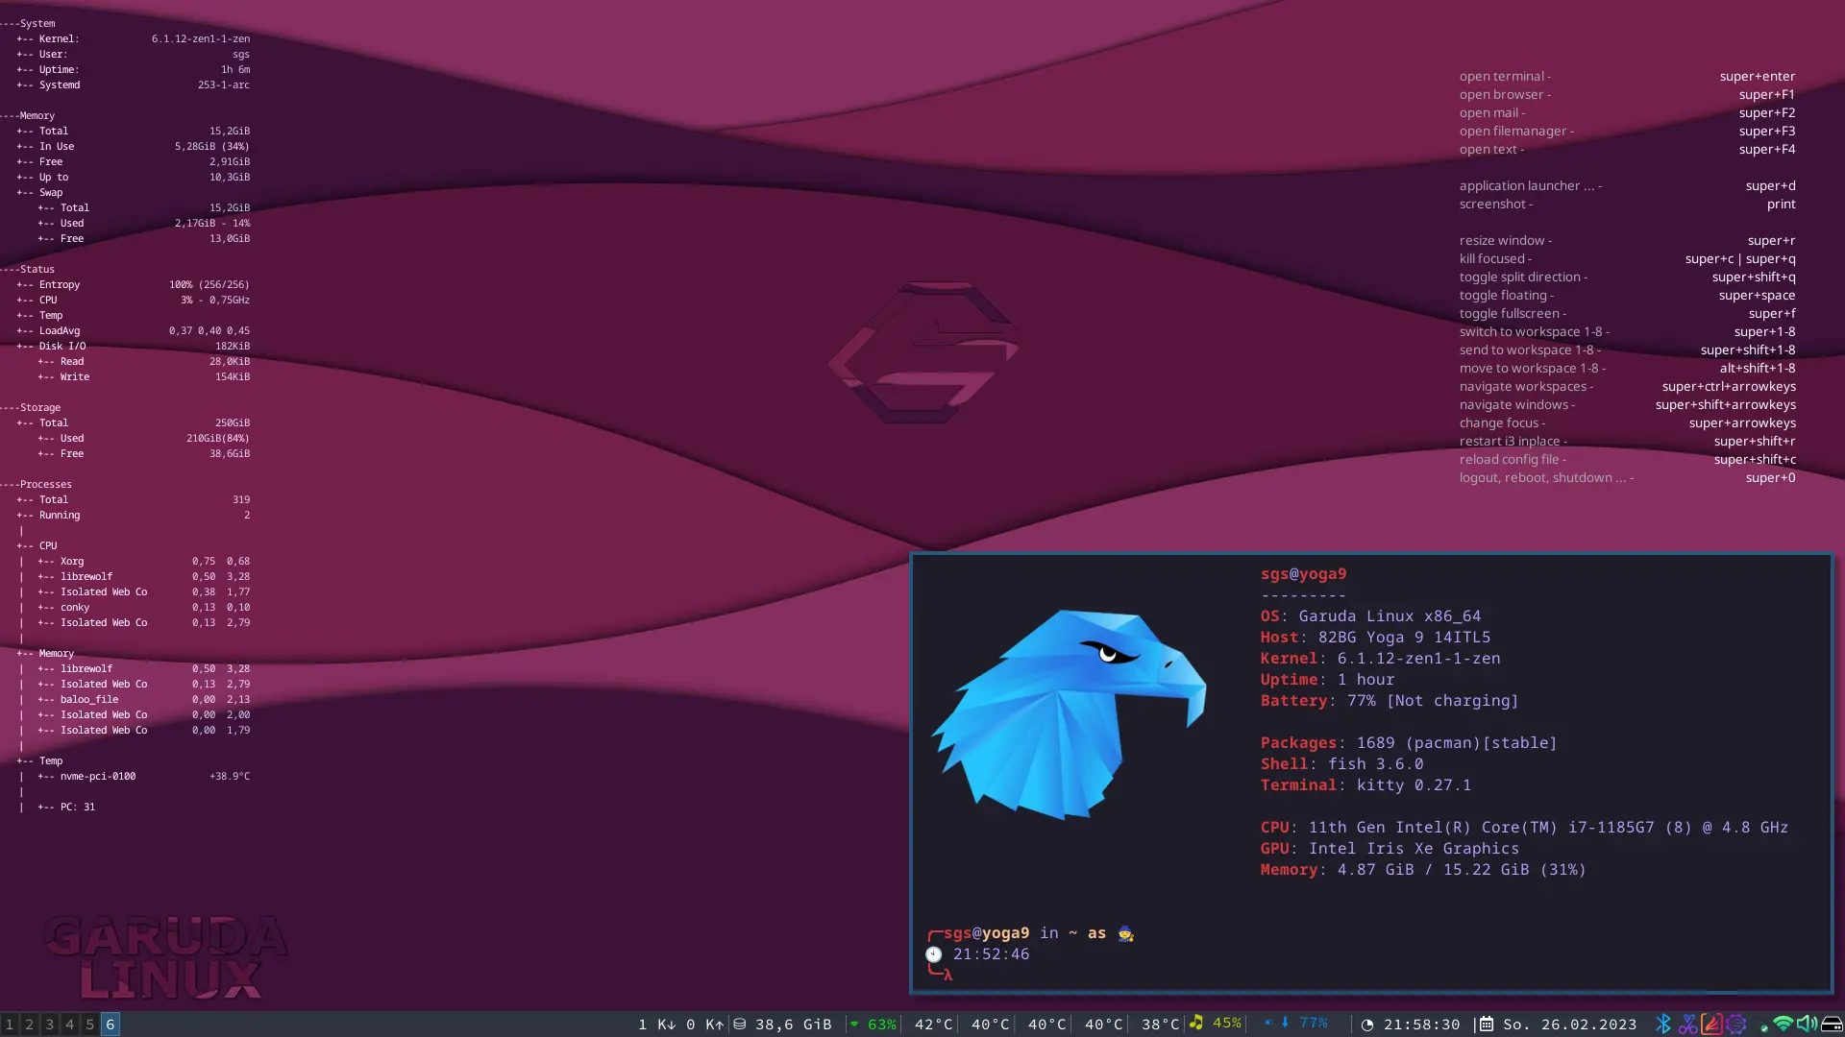
Task: Click the speaker volume tray icon
Action: (x=1808, y=1025)
